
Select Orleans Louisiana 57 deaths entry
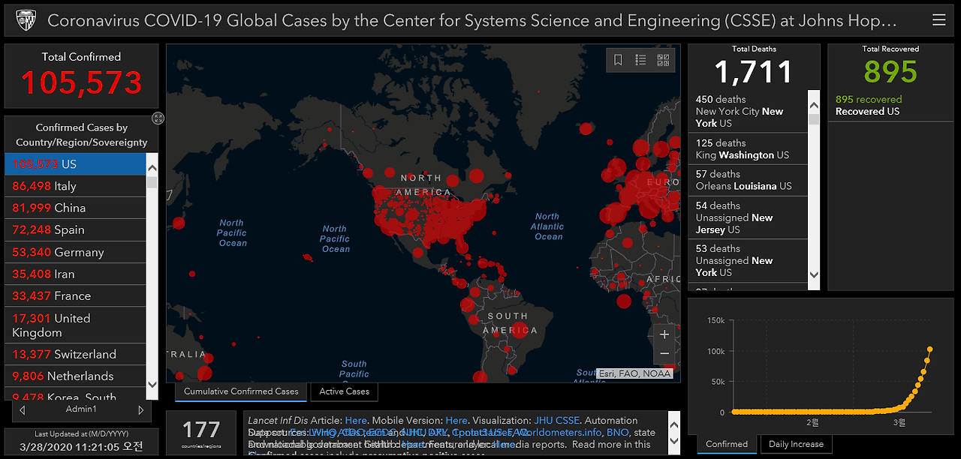point(748,180)
